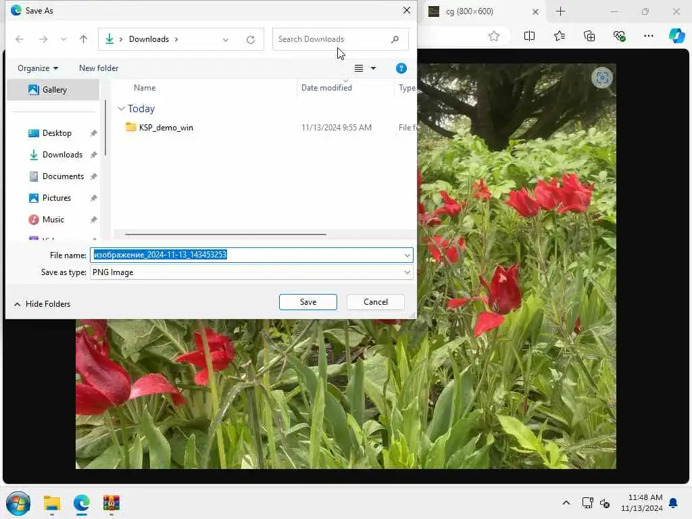Click the Save button
The image size is (692, 519).
[308, 302]
